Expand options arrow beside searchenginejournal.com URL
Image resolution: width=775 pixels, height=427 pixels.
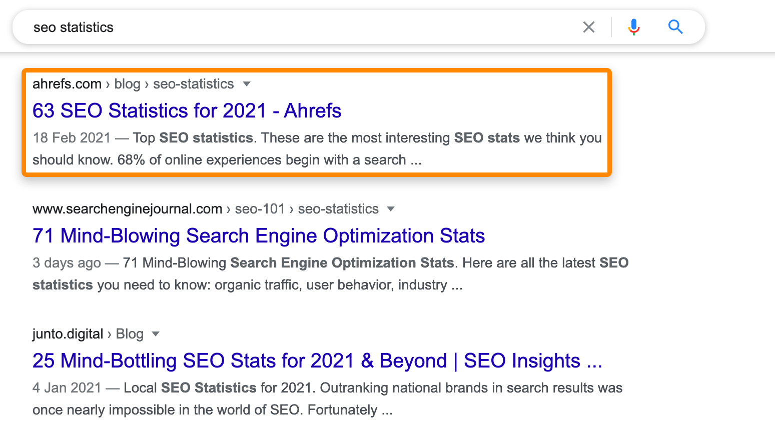(x=391, y=209)
